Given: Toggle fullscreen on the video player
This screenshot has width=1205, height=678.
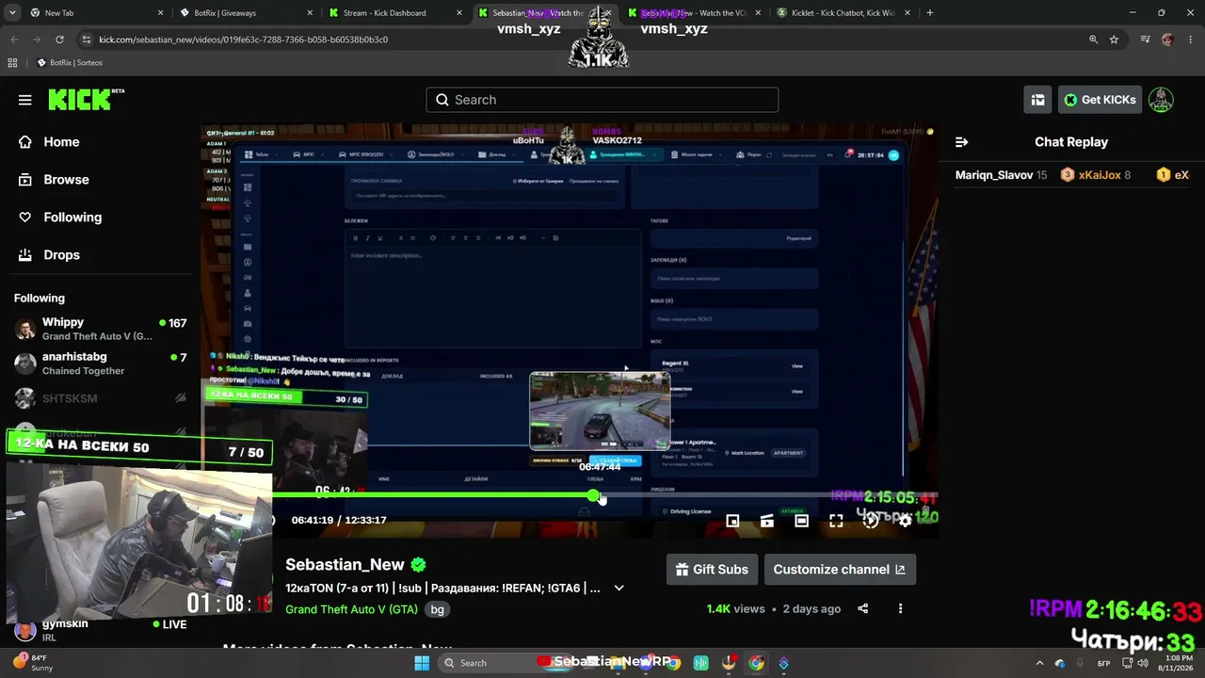Looking at the screenshot, I should [836, 521].
